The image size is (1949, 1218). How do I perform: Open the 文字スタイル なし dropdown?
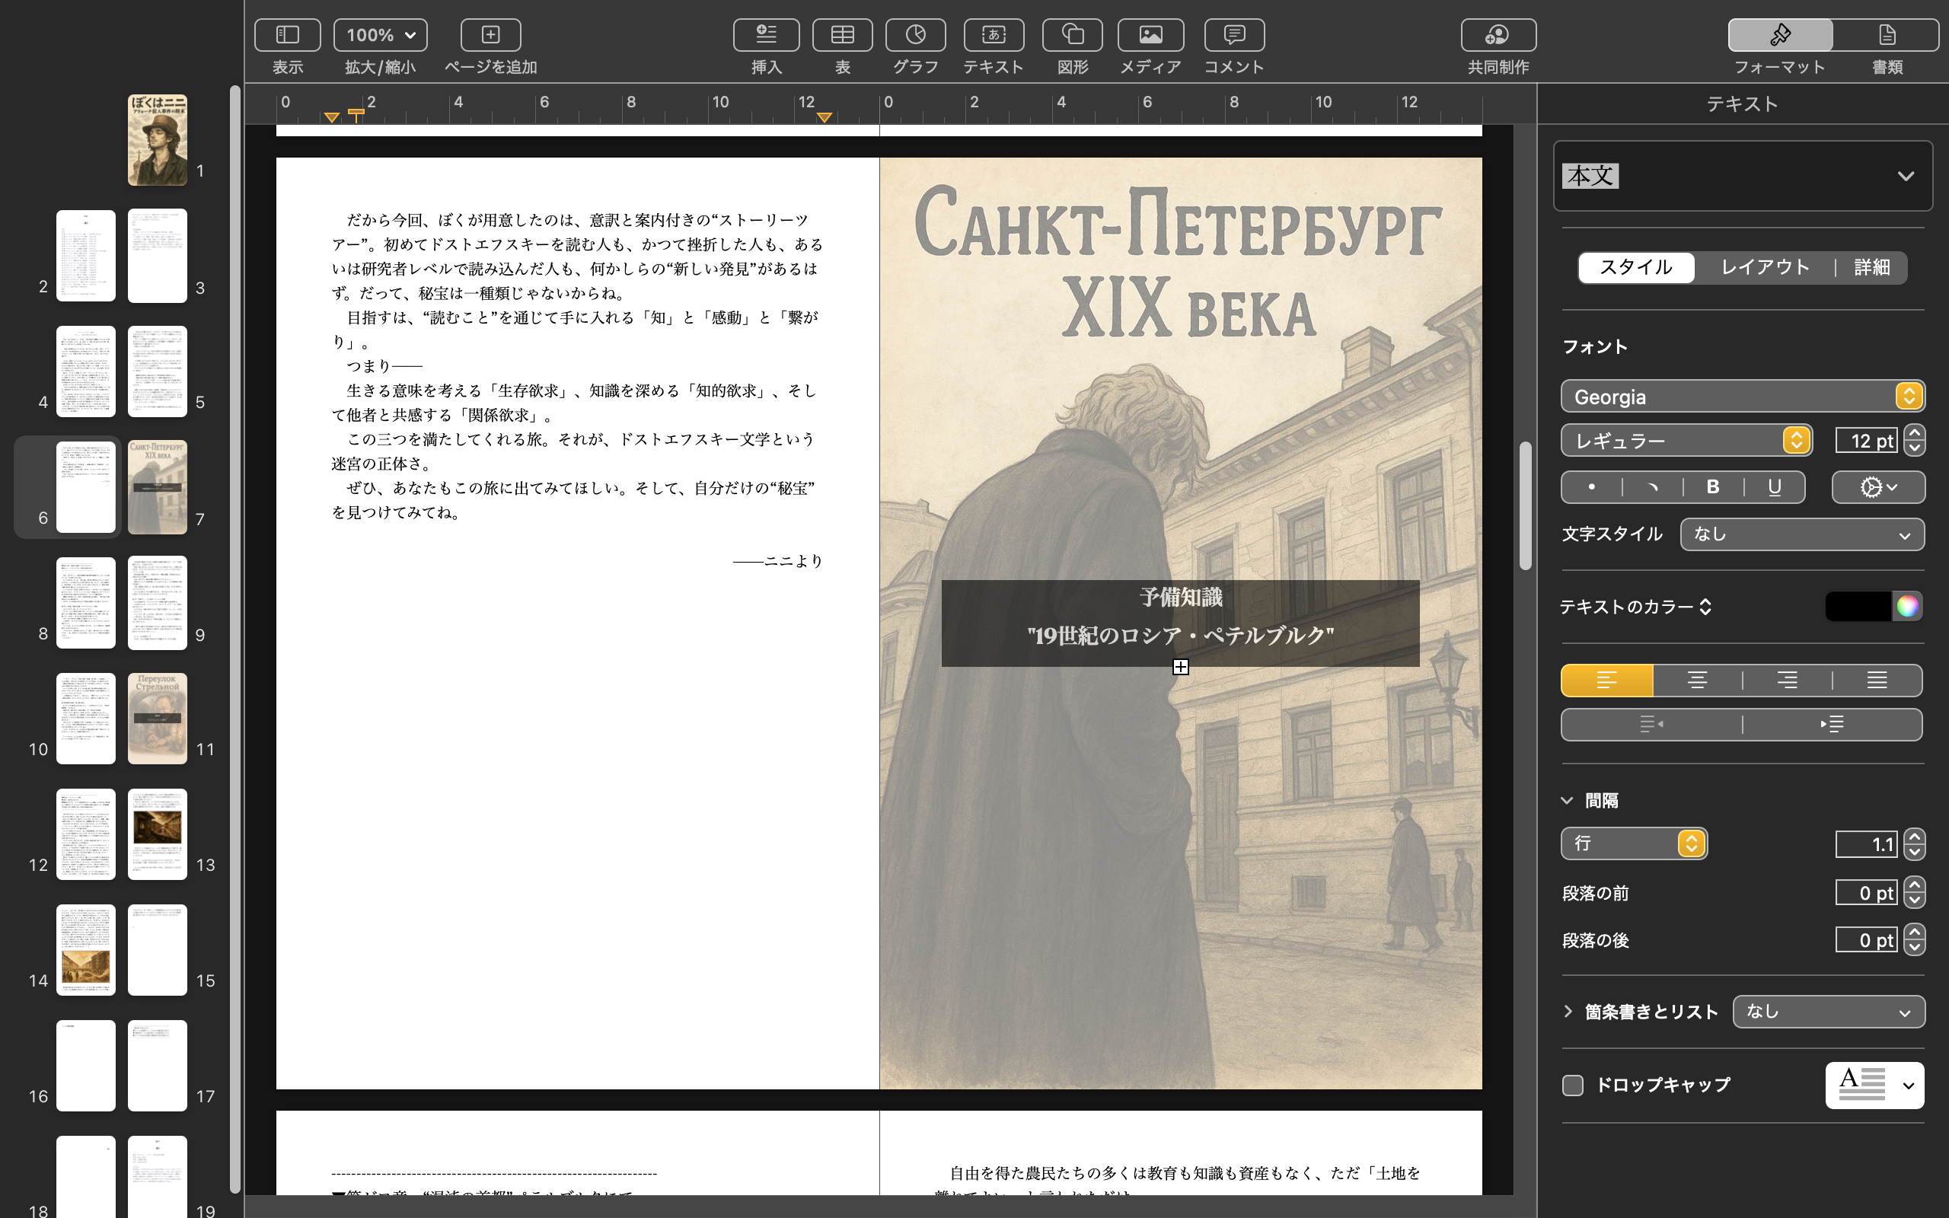tap(1802, 534)
